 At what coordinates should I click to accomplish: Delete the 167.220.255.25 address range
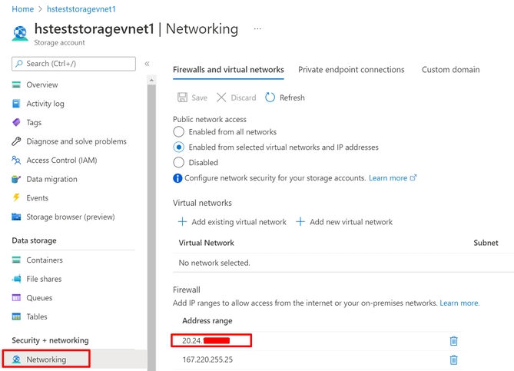point(453,359)
